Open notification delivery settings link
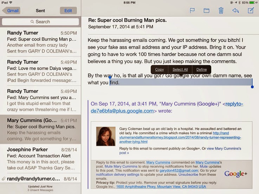The width and height of the screenshot is (259, 194). coord(118,174)
